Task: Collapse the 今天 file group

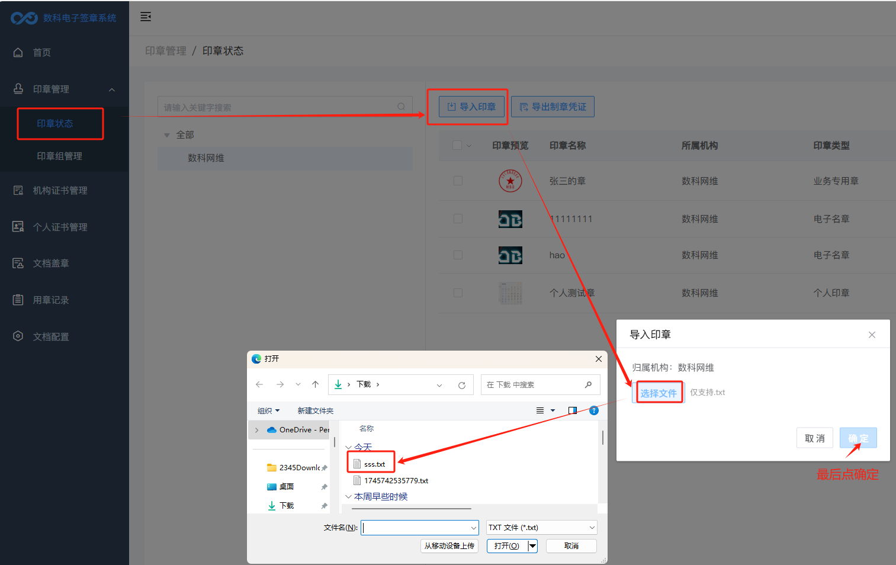Action: click(x=348, y=447)
